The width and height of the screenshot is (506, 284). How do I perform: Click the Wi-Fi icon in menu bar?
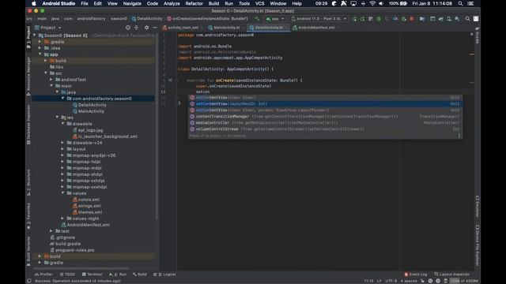(x=372, y=3)
